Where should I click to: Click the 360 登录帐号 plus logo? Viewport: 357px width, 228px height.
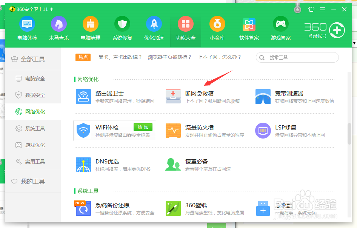click(x=337, y=30)
